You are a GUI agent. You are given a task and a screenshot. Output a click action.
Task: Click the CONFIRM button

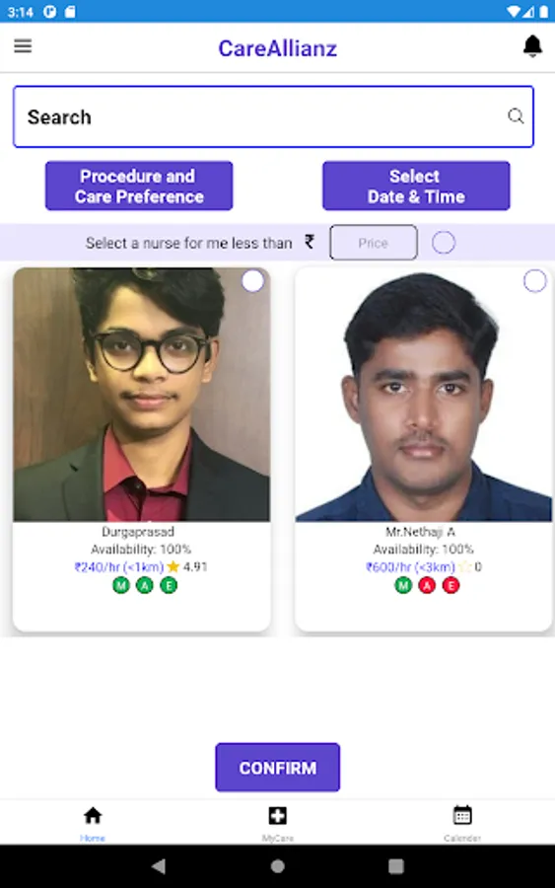coord(277,768)
